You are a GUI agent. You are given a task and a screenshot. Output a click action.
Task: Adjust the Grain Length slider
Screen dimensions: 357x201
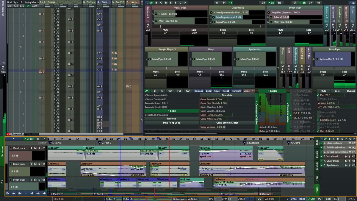[227, 111]
